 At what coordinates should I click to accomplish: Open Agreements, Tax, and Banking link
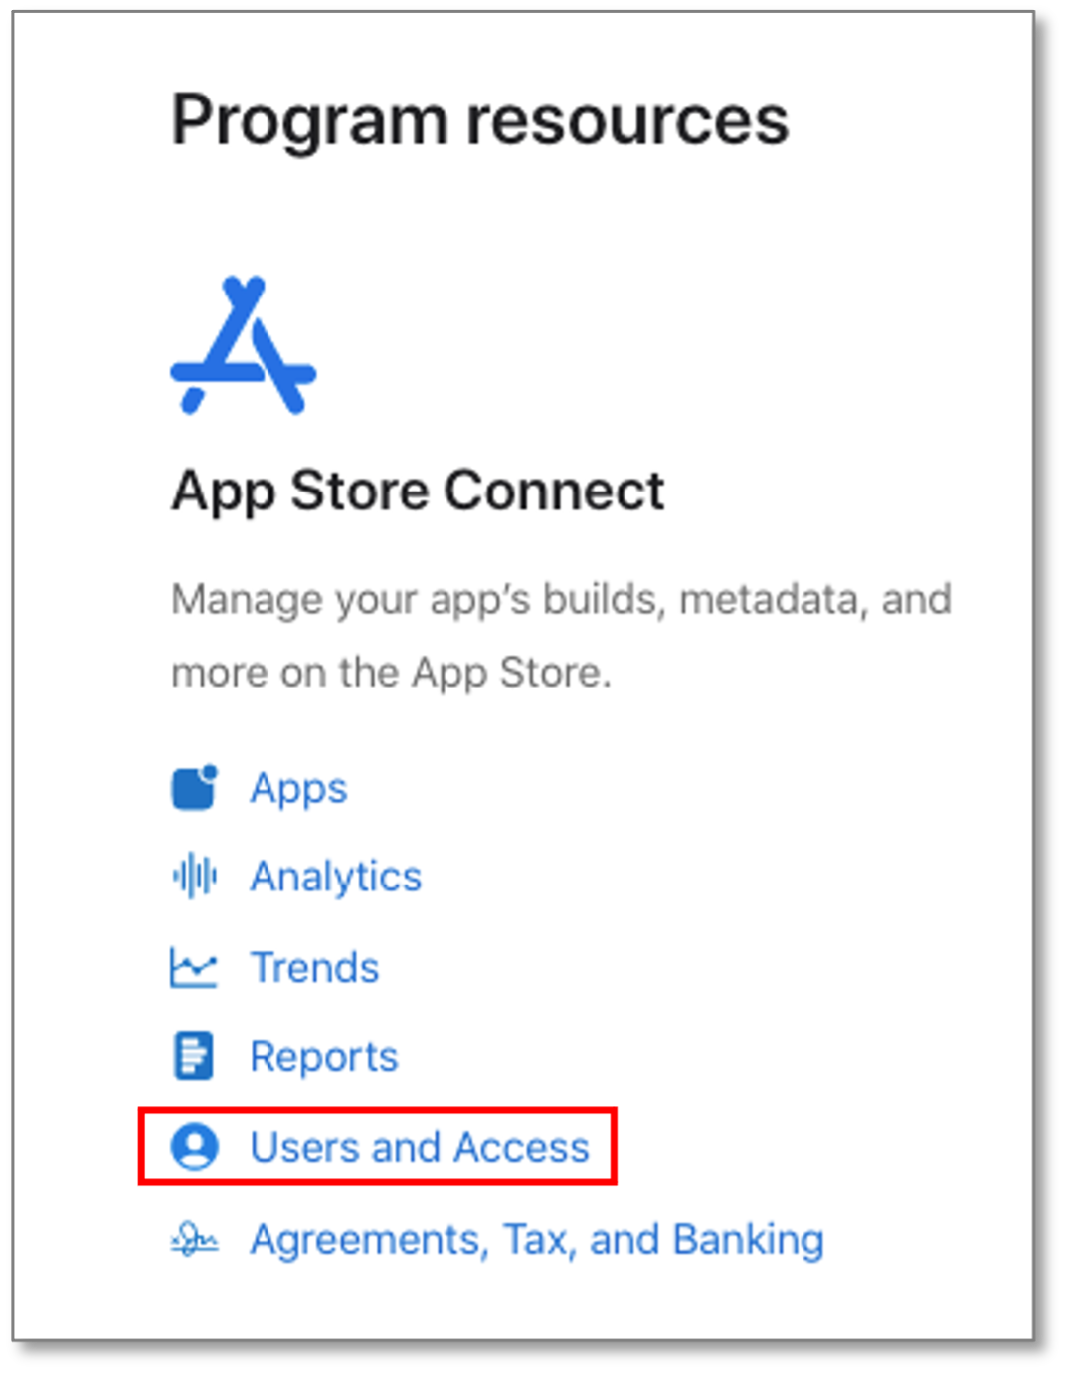click(537, 1241)
